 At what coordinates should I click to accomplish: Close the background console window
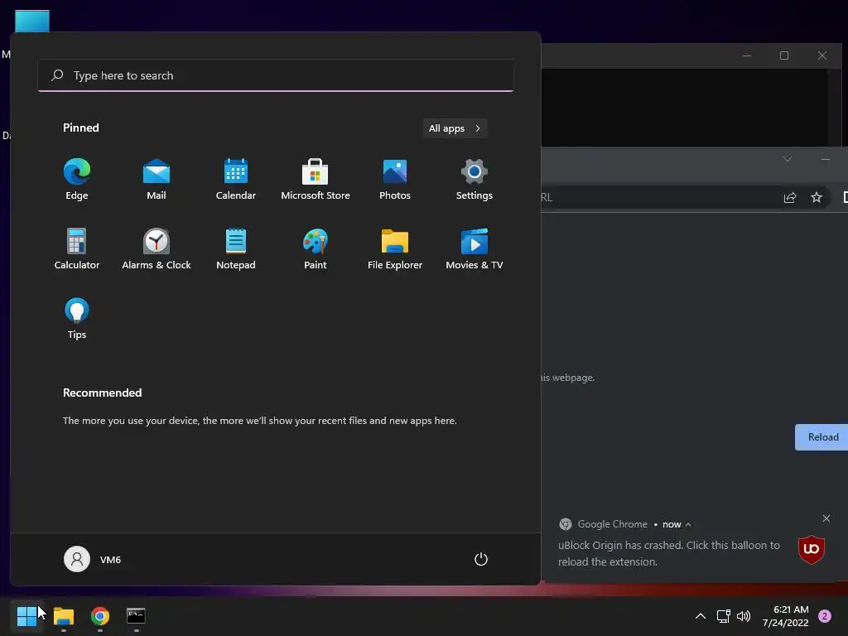pos(822,55)
